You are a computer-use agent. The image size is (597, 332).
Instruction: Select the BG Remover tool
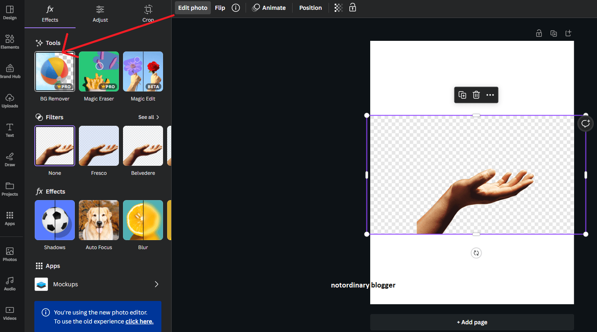[x=54, y=71]
